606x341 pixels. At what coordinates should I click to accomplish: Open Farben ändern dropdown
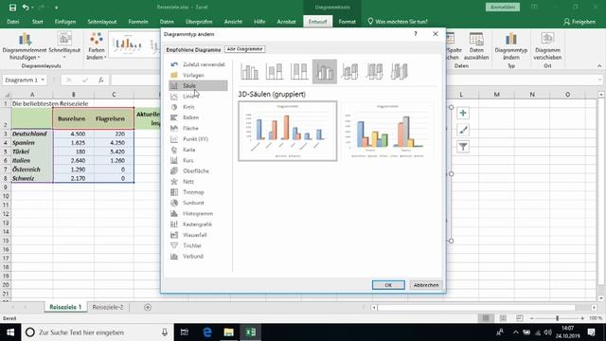(97, 46)
